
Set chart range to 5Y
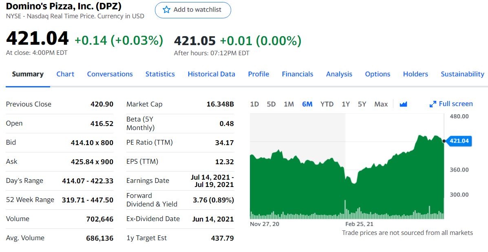pos(362,104)
